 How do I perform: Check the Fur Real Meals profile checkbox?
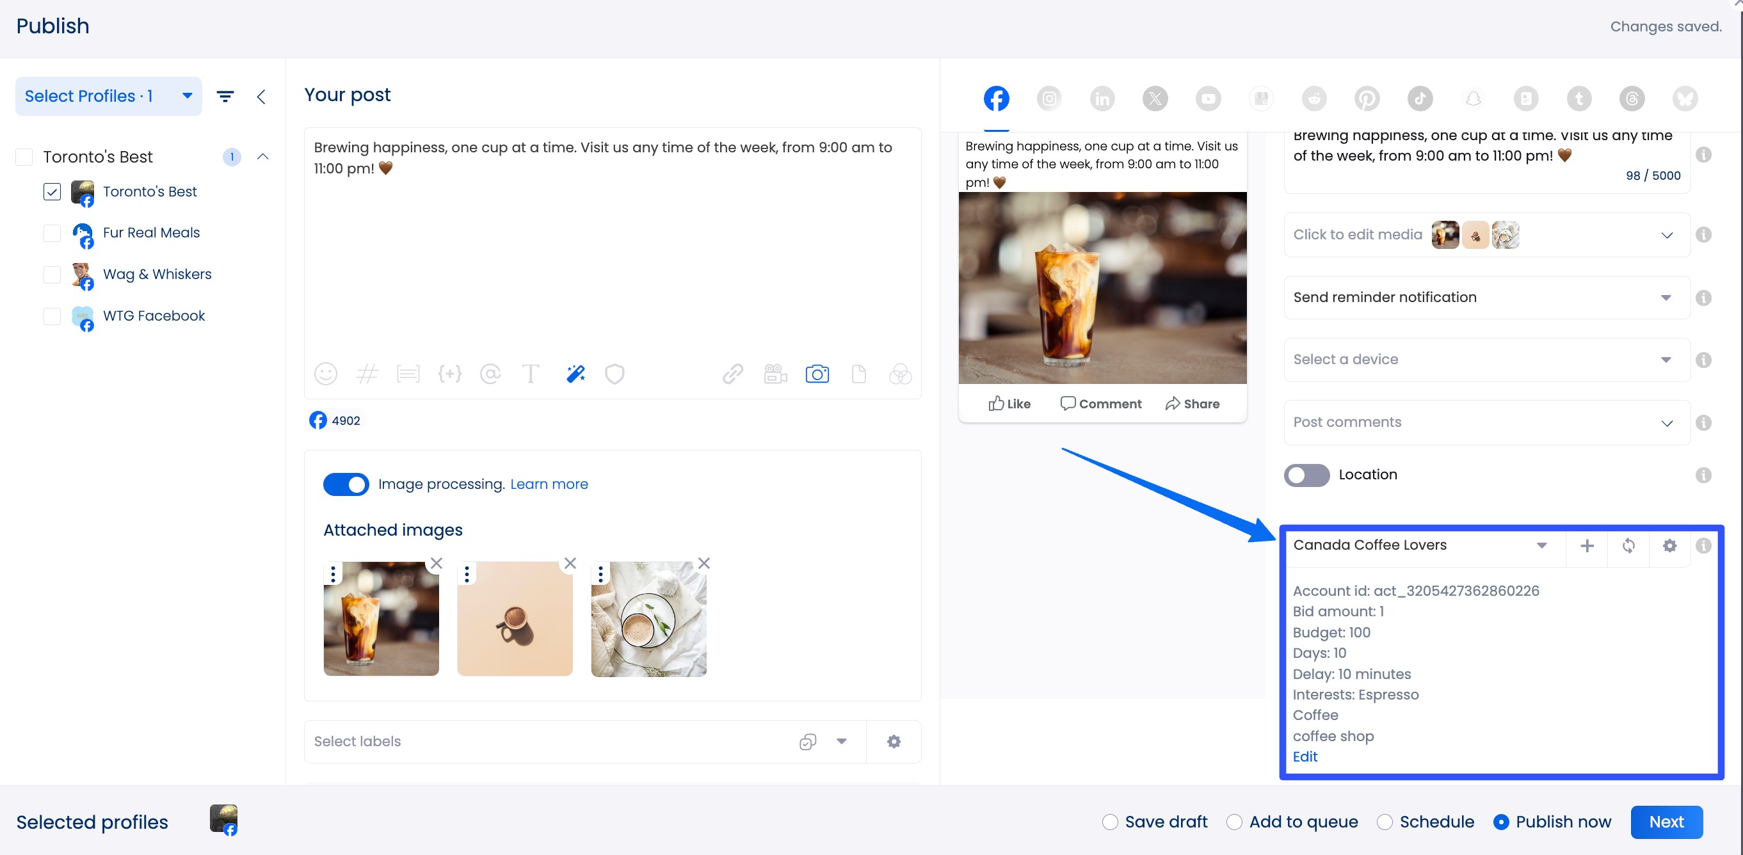51,234
